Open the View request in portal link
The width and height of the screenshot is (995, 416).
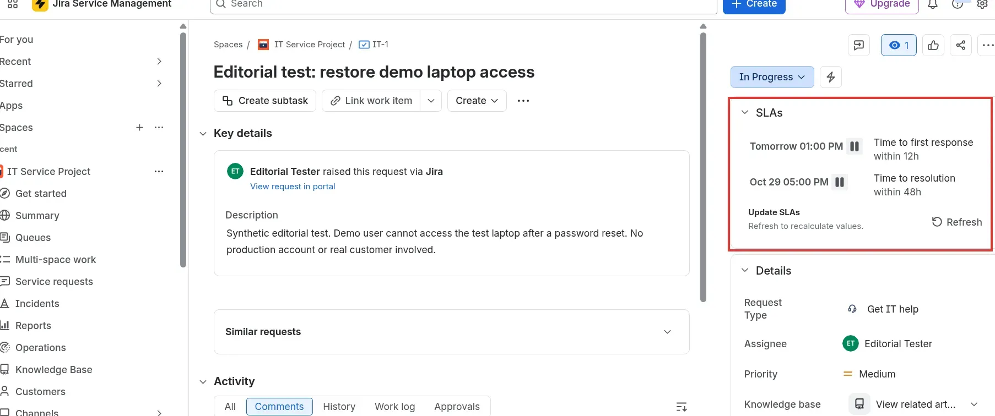[x=293, y=187]
